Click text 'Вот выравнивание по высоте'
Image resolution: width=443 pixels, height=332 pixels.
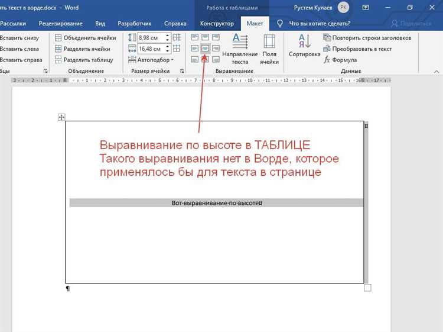tap(215, 203)
